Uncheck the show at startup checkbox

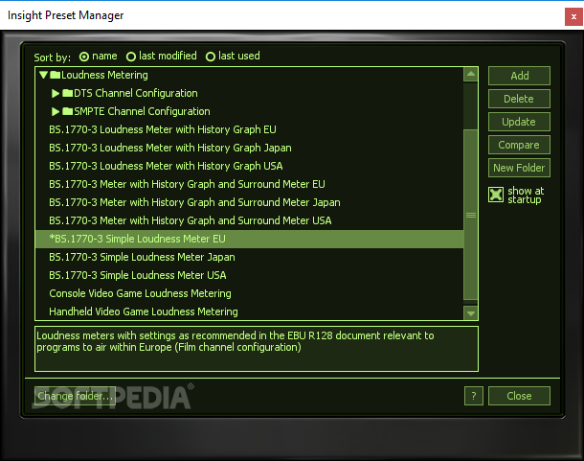click(496, 195)
